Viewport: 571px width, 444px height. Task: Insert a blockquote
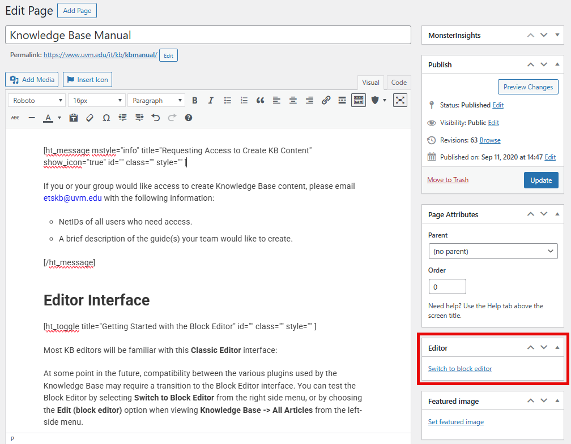[260, 100]
